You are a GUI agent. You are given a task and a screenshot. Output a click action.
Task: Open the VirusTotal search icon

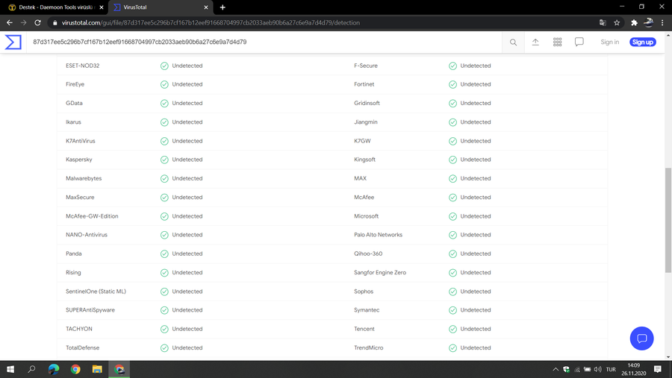click(x=513, y=42)
